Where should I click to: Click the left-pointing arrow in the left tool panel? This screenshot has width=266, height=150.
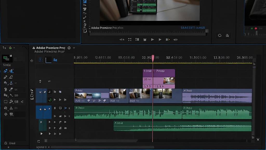point(22,102)
